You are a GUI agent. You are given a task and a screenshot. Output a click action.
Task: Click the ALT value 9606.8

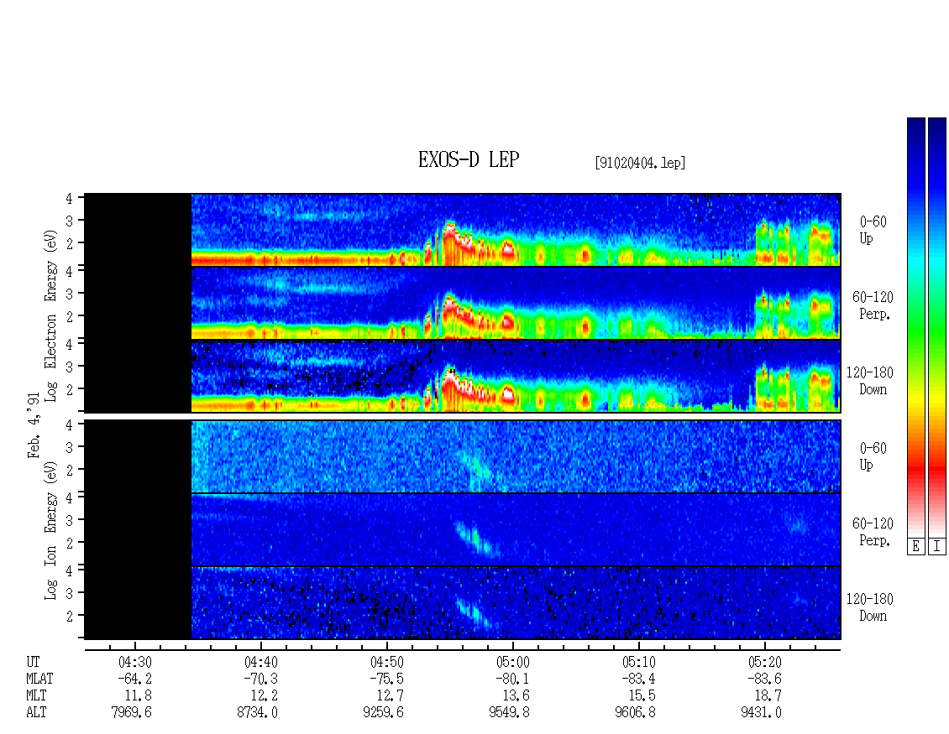point(635,713)
